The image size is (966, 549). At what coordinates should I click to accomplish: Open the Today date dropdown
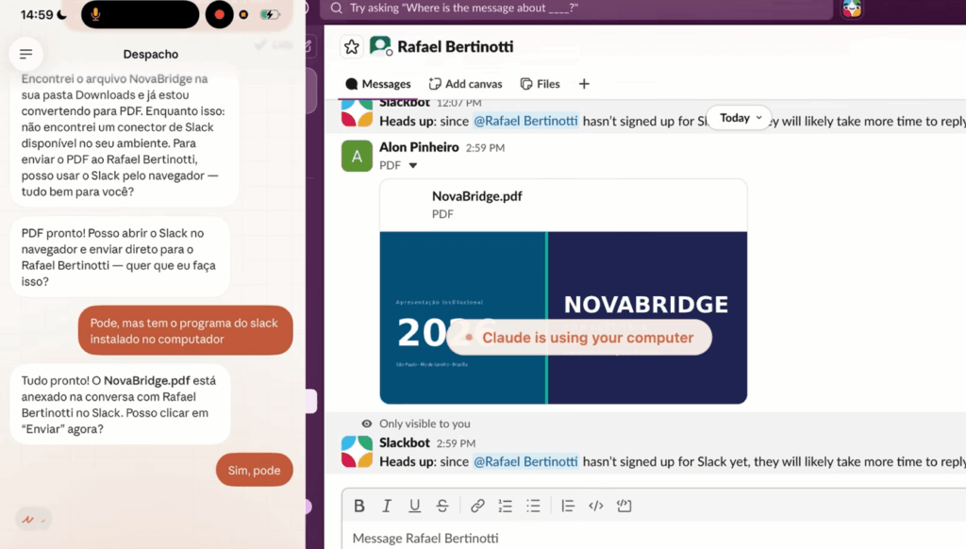point(739,118)
